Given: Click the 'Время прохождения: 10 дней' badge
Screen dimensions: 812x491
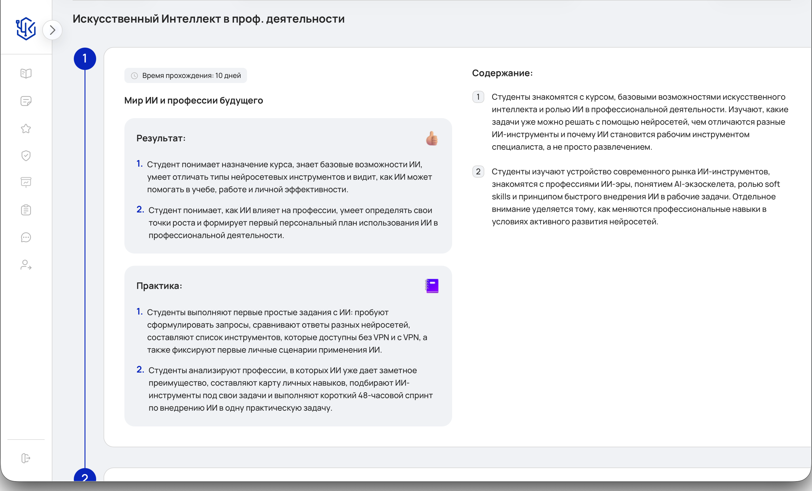Looking at the screenshot, I should tap(185, 76).
